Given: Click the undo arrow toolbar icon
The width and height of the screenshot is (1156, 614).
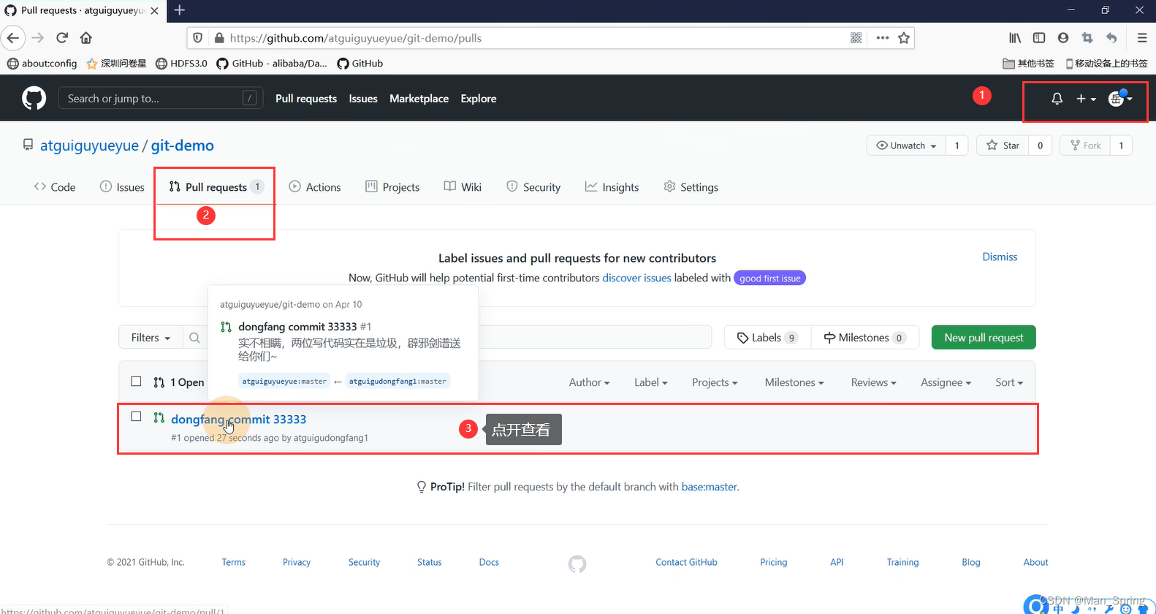Looking at the screenshot, I should [1111, 38].
